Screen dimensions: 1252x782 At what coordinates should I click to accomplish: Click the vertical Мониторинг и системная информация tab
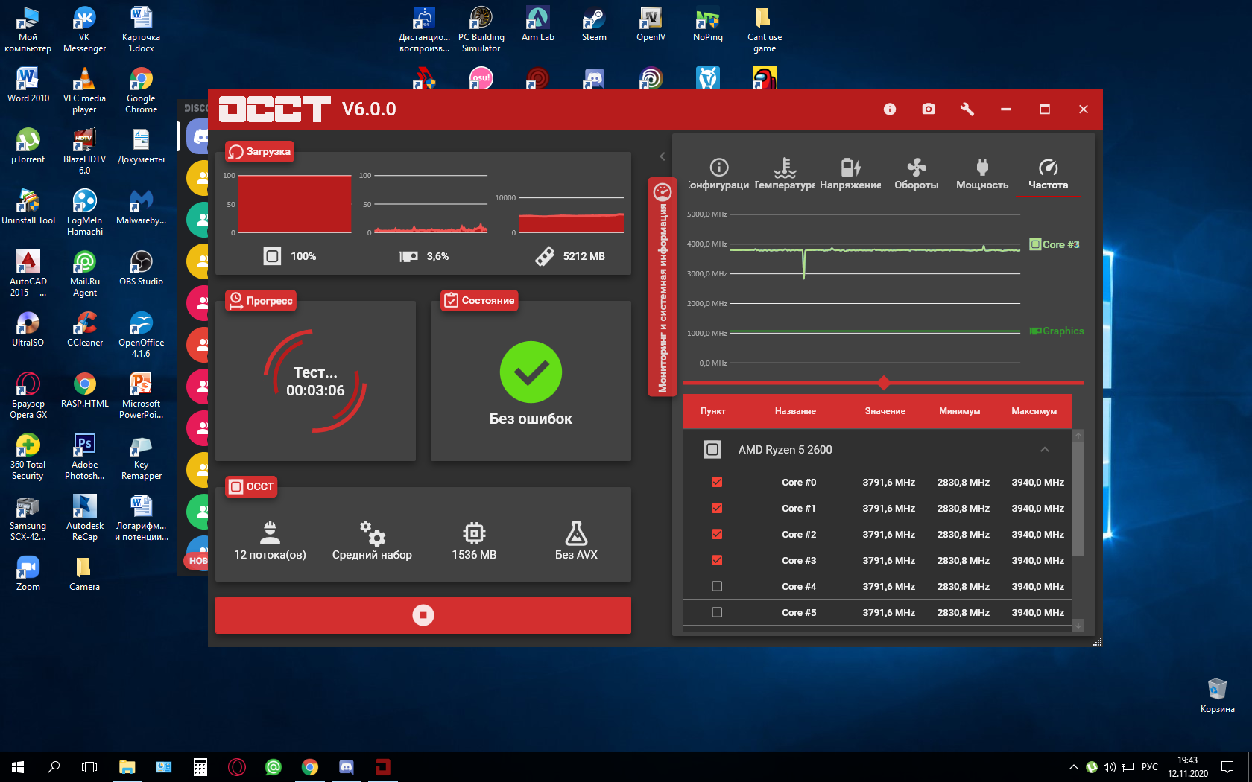tap(662, 287)
